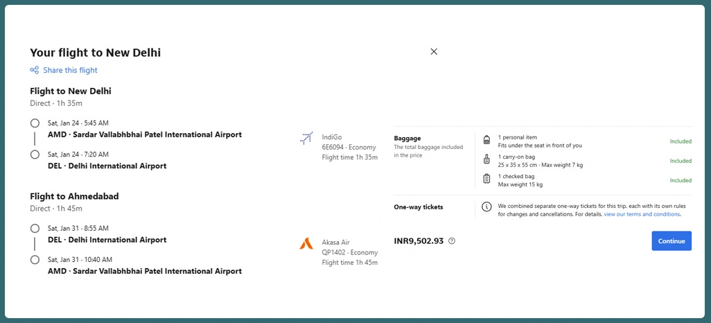The image size is (711, 323).
Task: Click the IndiGo 6E6094 Economy flight number
Action: tap(349, 147)
